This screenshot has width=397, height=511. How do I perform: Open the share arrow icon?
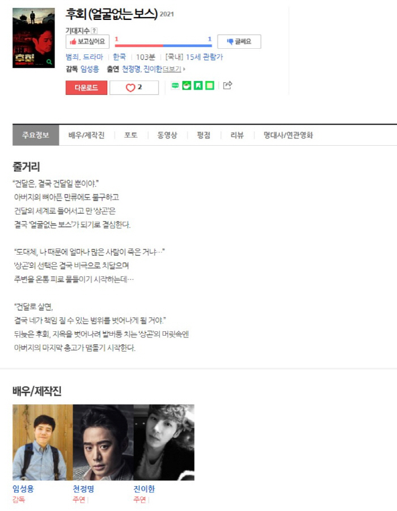click(227, 86)
